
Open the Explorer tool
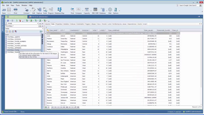pos(39,11)
